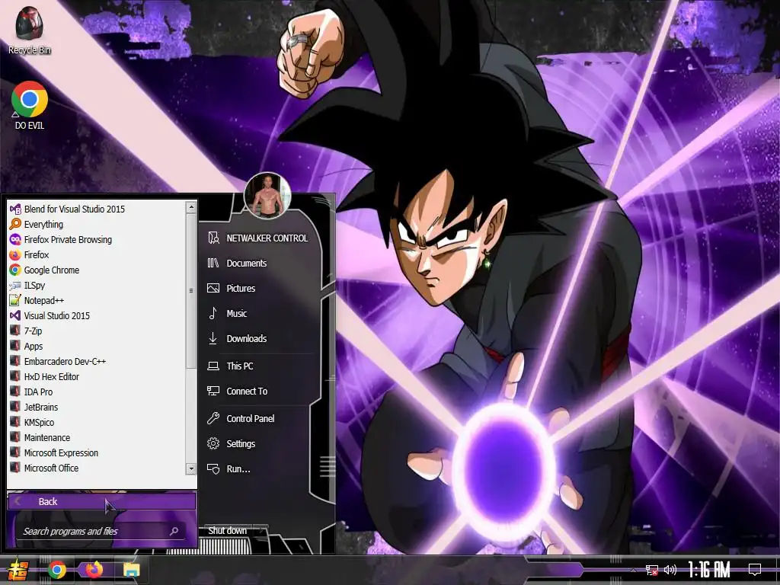Click the 1:16 AM taskbar clock
Viewport: 780px width, 585px height.
coord(709,570)
